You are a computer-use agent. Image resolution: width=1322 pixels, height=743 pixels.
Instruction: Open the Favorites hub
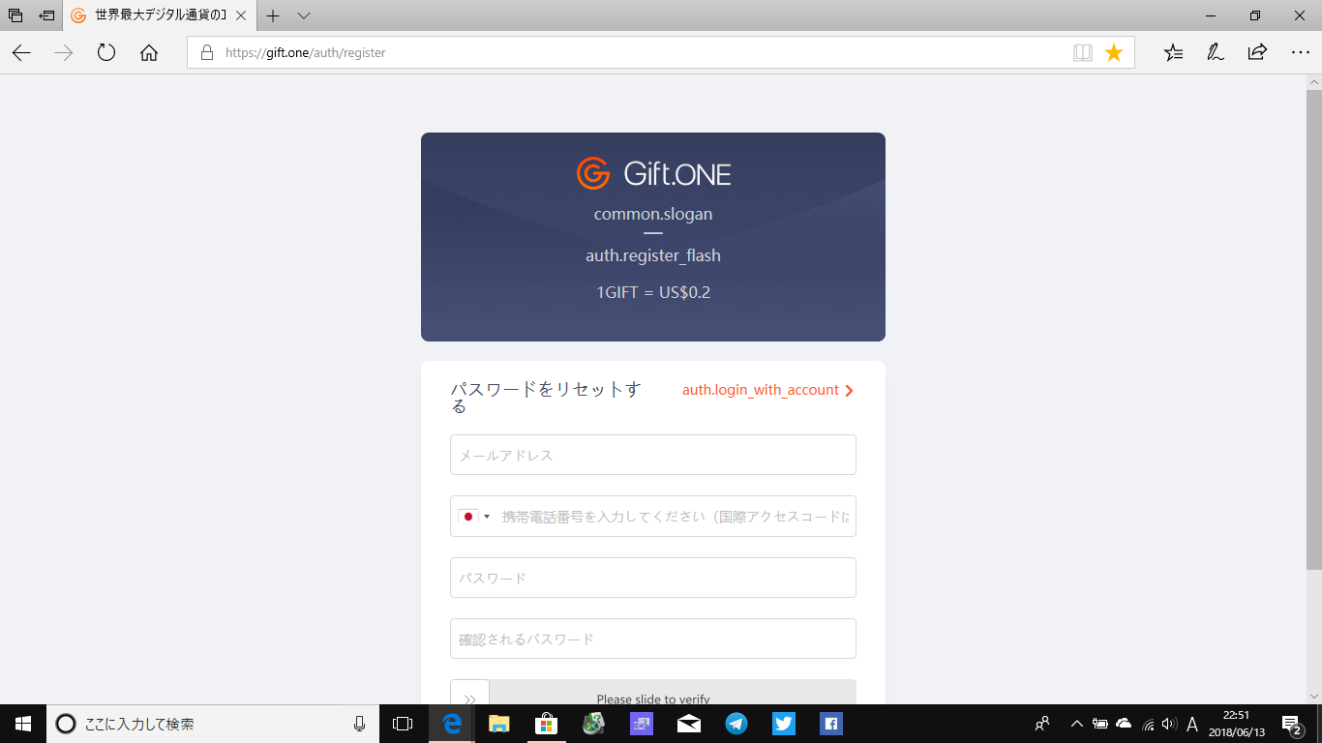coord(1174,53)
